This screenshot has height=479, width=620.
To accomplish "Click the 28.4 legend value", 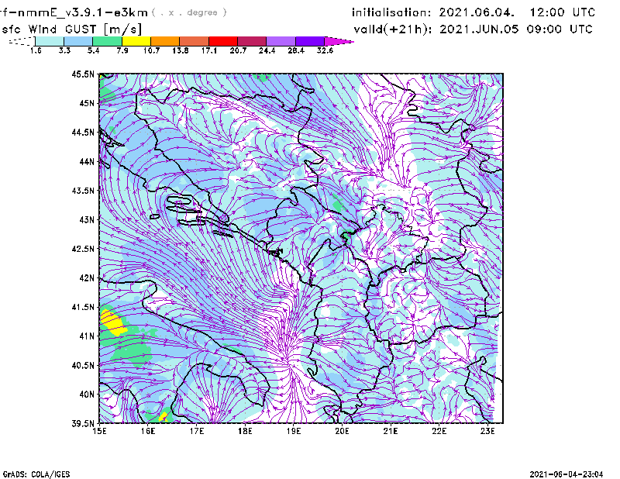I will [x=296, y=50].
